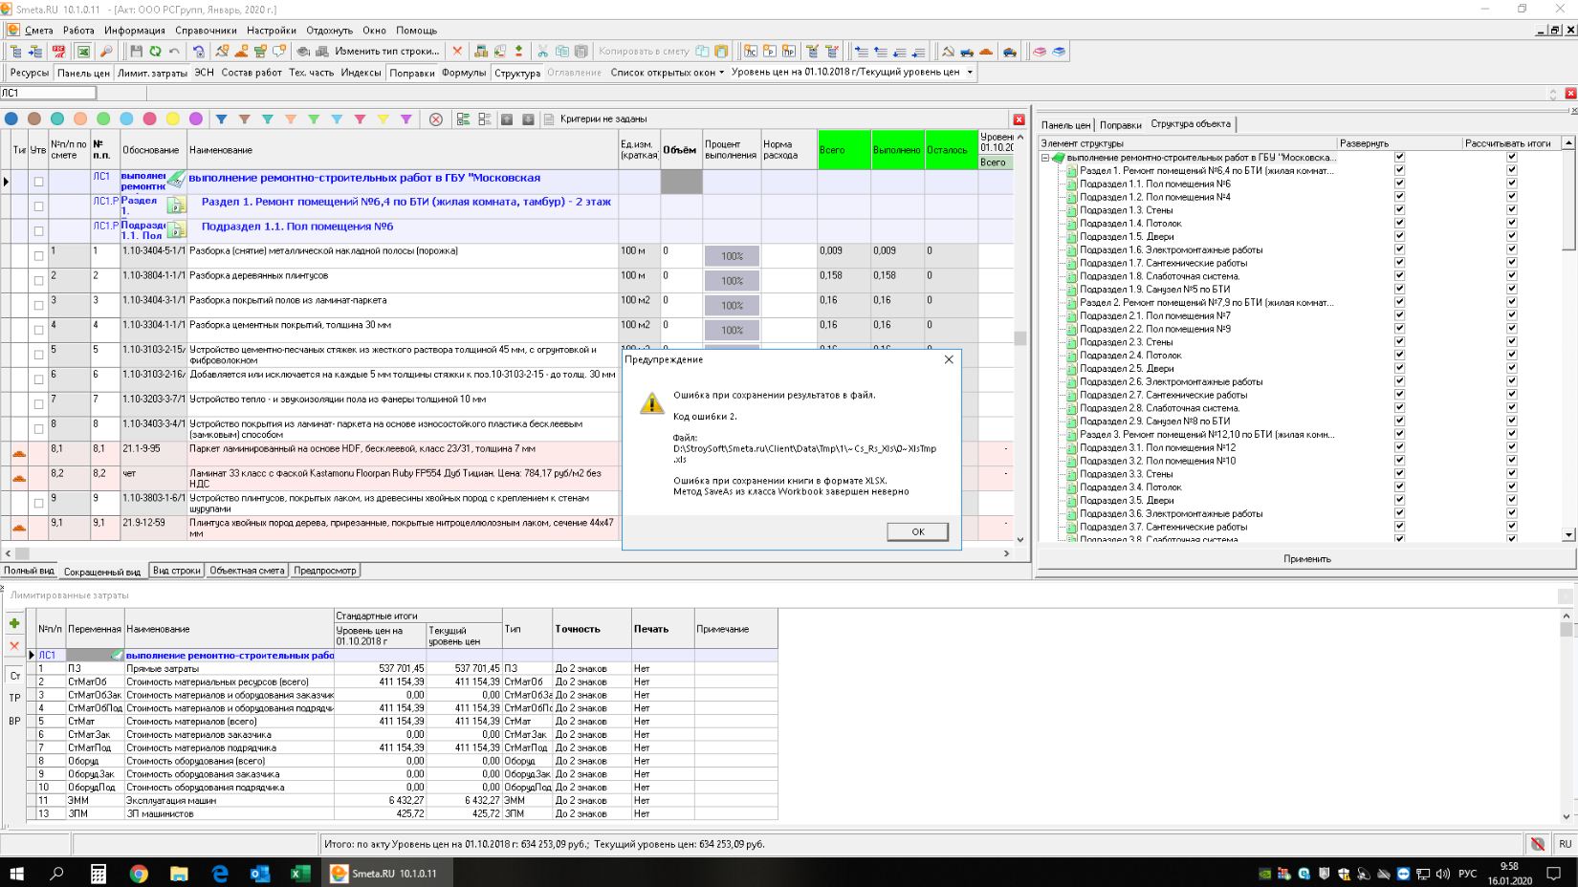Switch to the Предпросмотр tab
This screenshot has height=887, width=1578.
(x=325, y=571)
